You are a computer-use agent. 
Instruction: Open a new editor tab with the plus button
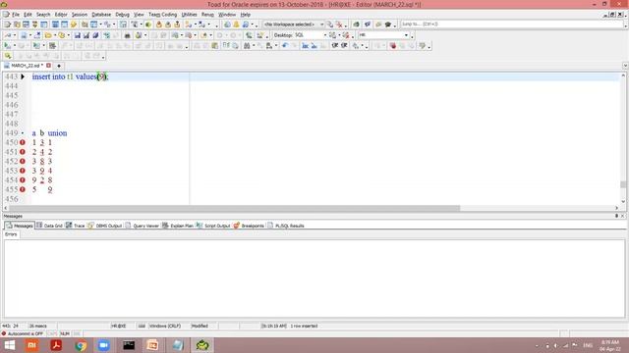(x=59, y=66)
